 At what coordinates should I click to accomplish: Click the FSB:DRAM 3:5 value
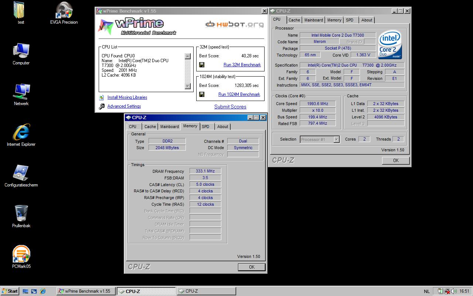click(205, 178)
